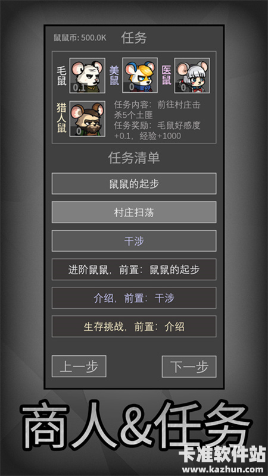Click the 医鼠 pink name label

pos(167,76)
